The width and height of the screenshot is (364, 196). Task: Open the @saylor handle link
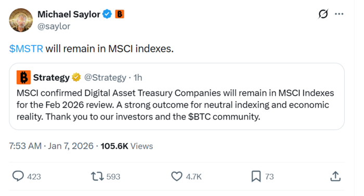(54, 26)
